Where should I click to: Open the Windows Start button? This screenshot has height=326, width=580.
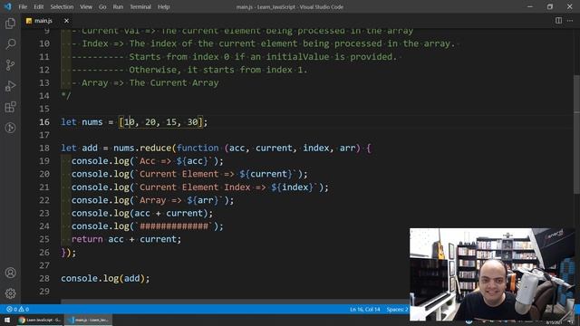(7, 320)
